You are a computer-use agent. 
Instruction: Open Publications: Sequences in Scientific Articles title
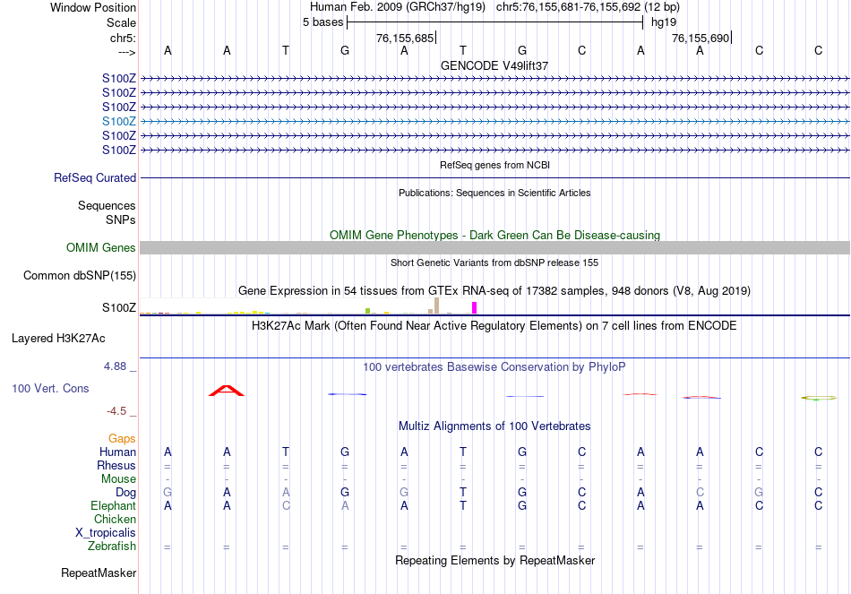click(494, 193)
